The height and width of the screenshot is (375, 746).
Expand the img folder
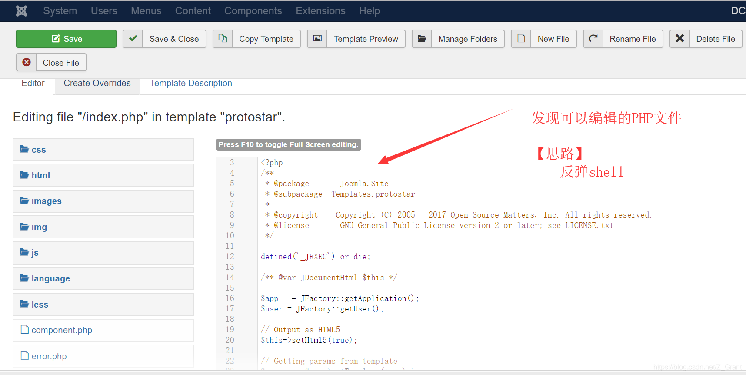click(103, 227)
